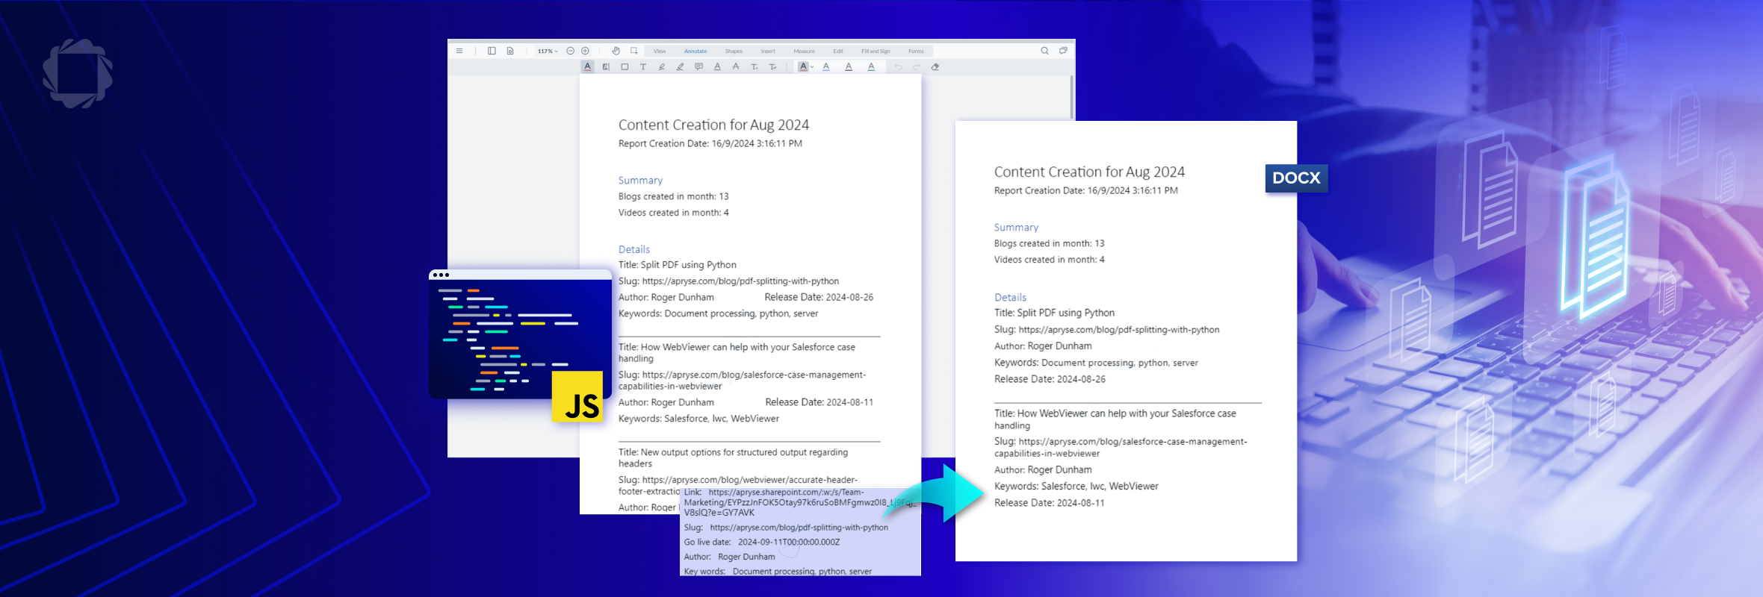Viewport: 1763px width, 597px height.
Task: Click the viewer title Content Creation for Aug 2024
Action: coord(713,125)
